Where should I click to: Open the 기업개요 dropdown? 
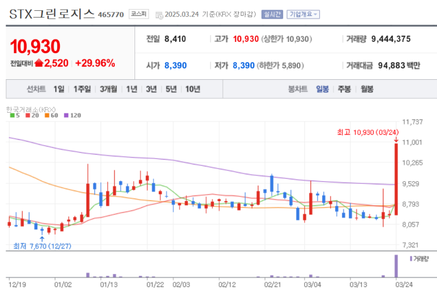coord(303,14)
